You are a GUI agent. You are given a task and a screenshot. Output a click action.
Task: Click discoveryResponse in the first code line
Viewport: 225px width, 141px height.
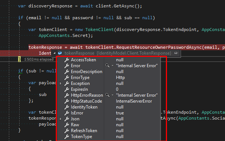pos(50,6)
